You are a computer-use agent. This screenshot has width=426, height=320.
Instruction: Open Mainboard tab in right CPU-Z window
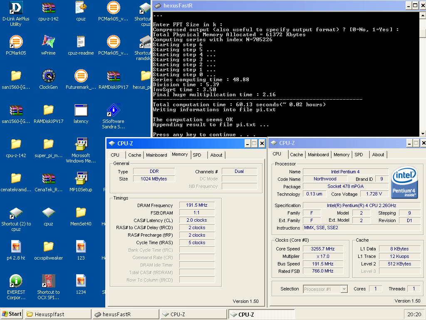(x=318, y=155)
